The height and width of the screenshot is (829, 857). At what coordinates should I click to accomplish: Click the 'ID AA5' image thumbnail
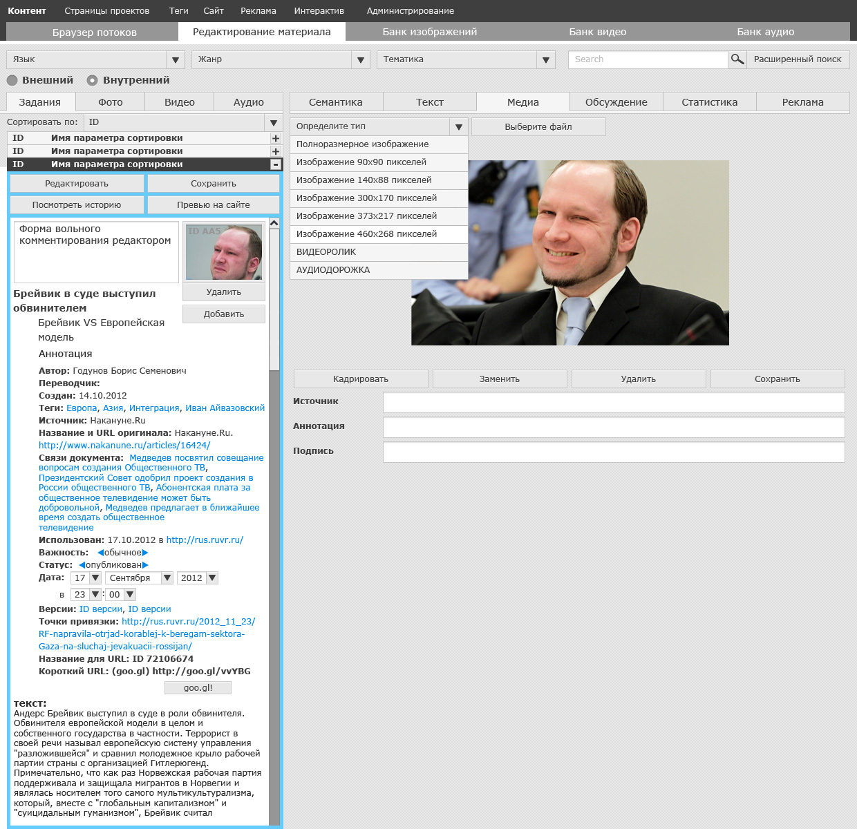point(224,252)
